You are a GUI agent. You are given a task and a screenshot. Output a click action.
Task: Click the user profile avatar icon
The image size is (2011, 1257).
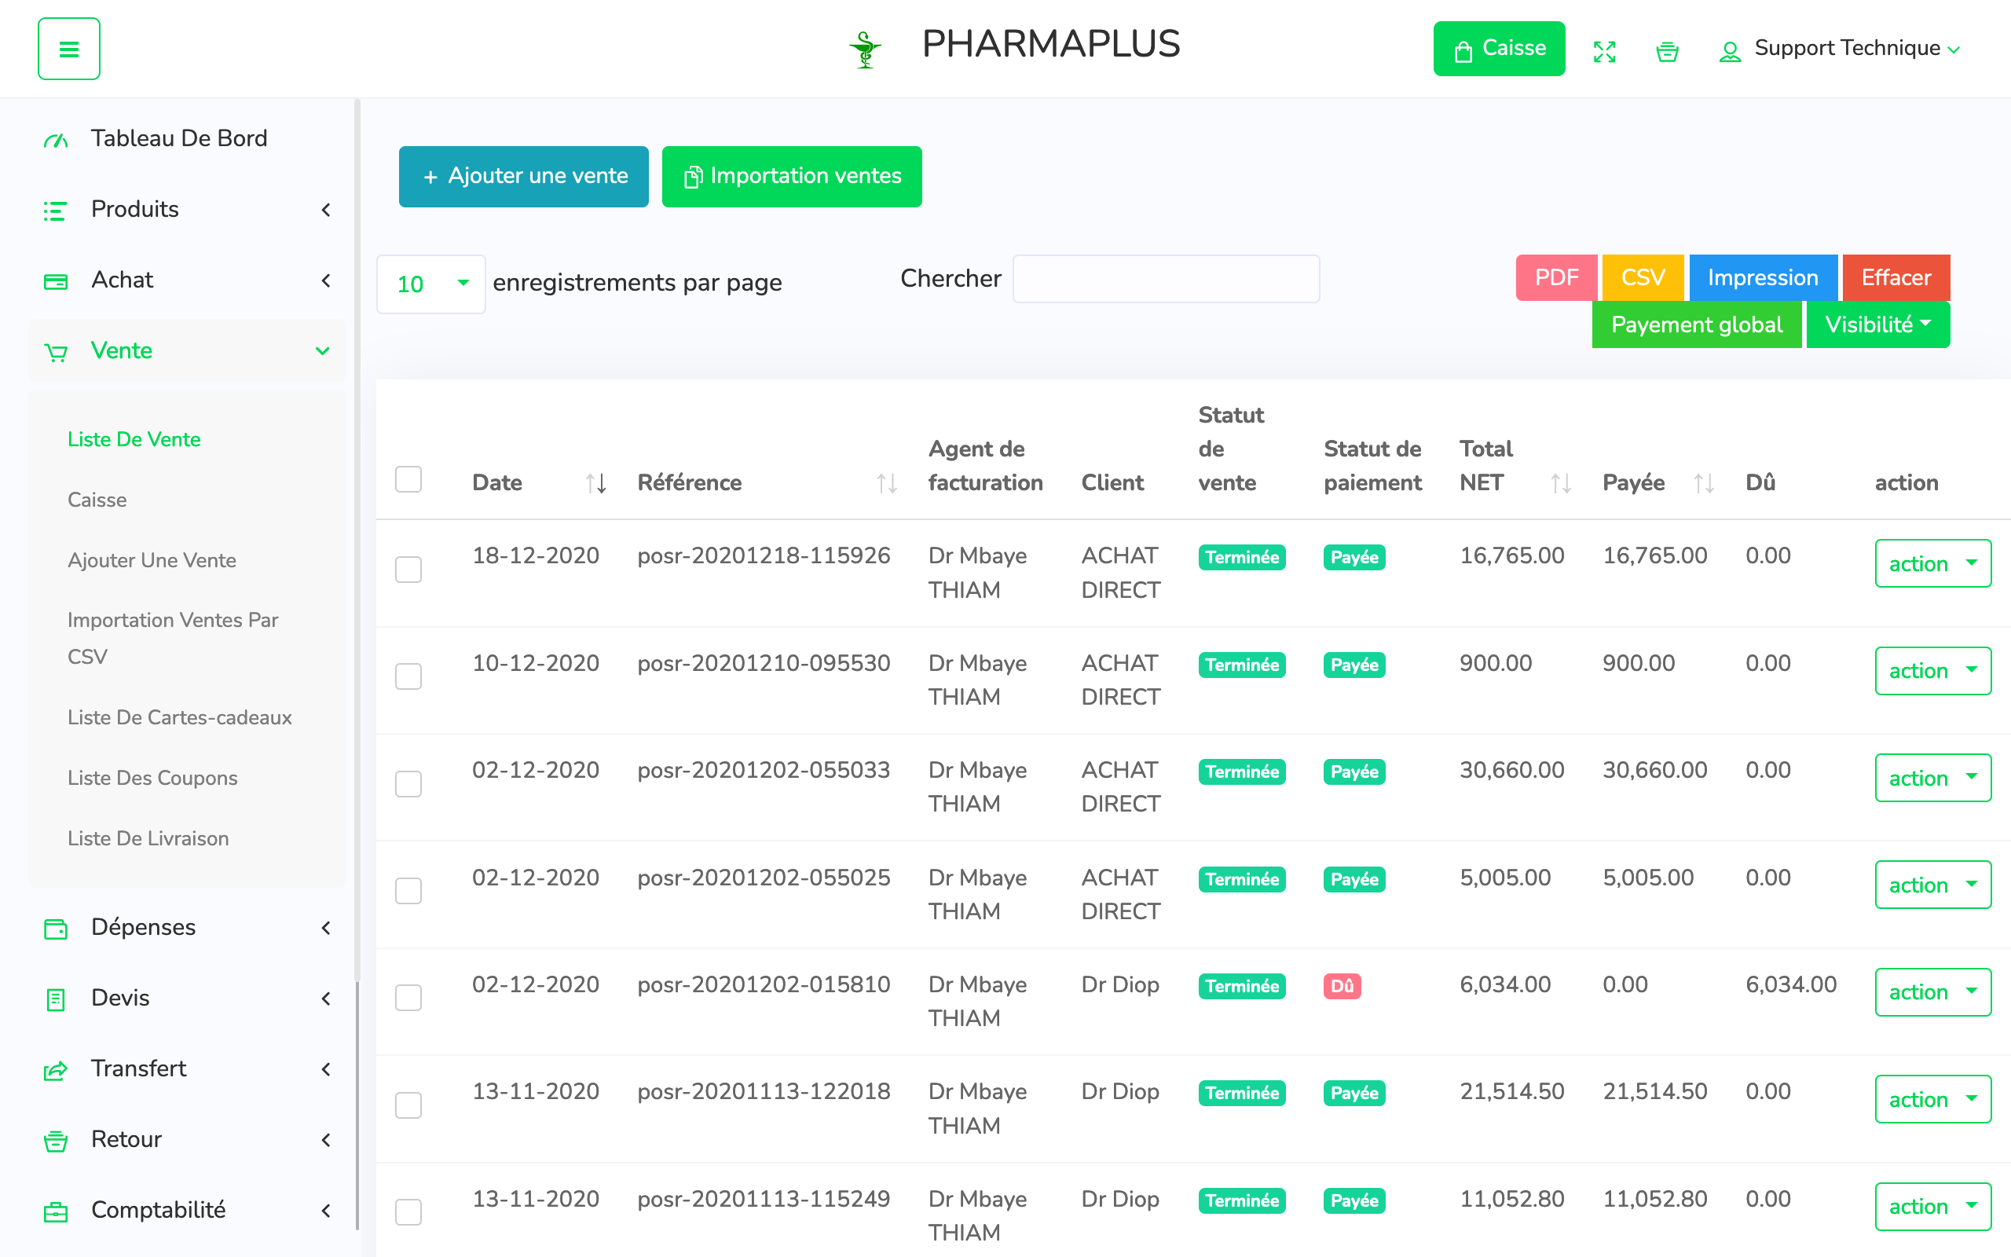coord(1730,52)
